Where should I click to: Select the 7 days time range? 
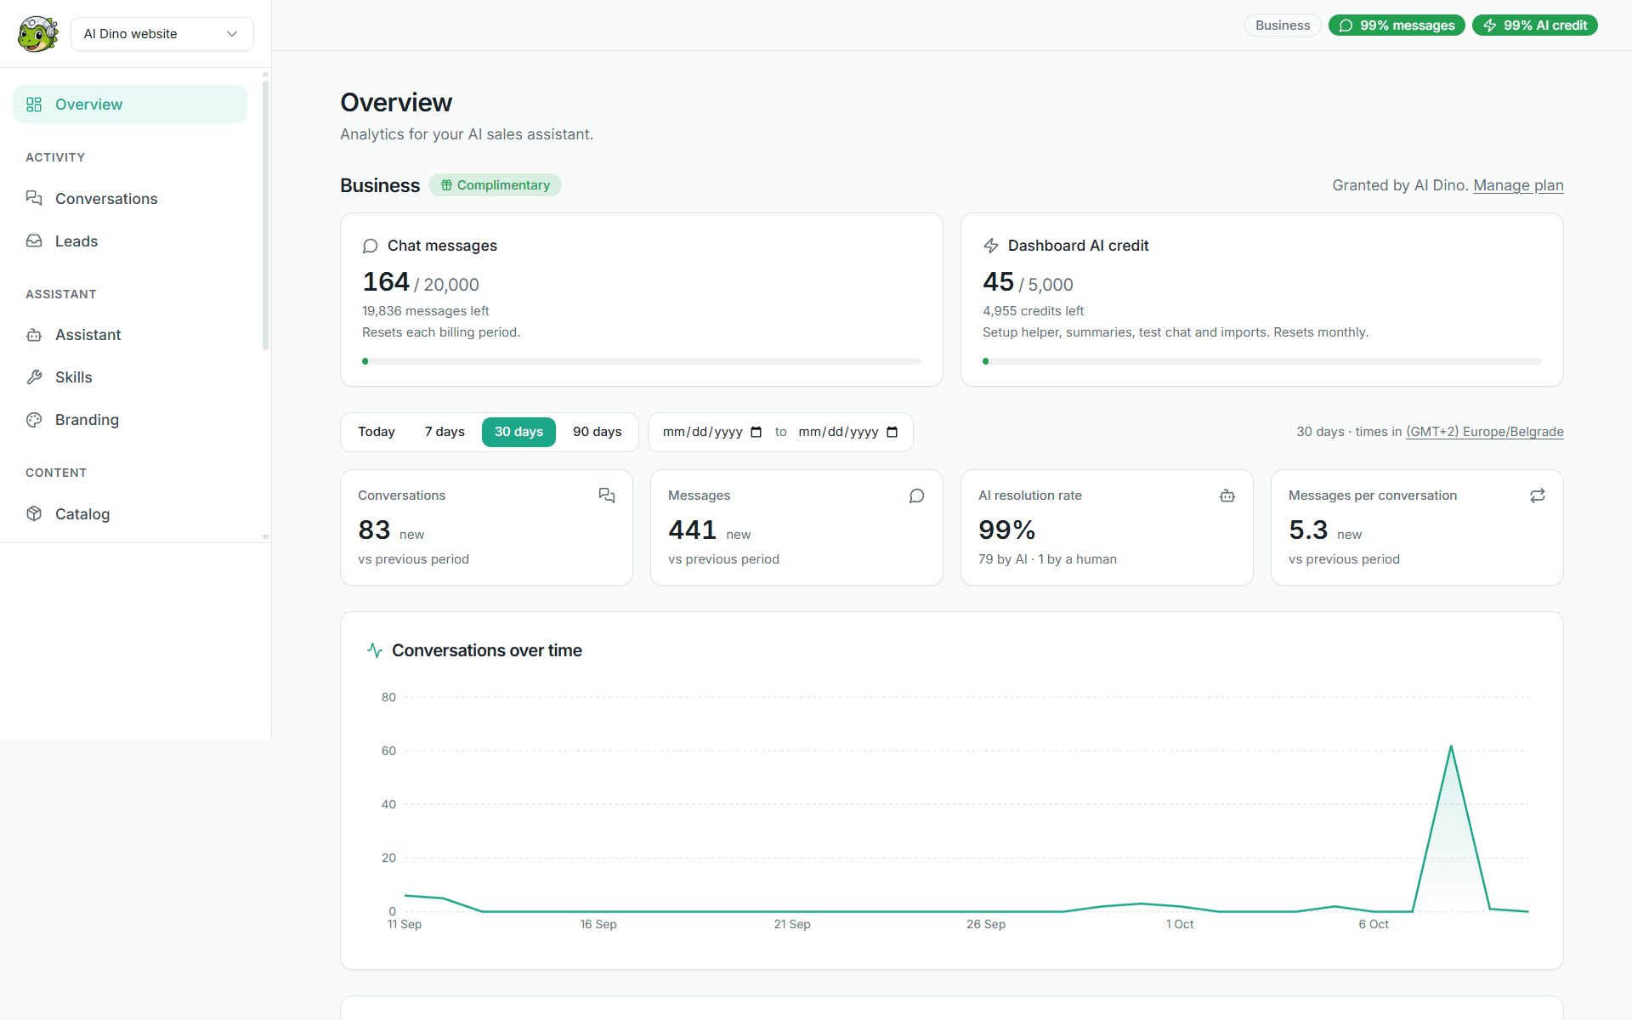445,432
